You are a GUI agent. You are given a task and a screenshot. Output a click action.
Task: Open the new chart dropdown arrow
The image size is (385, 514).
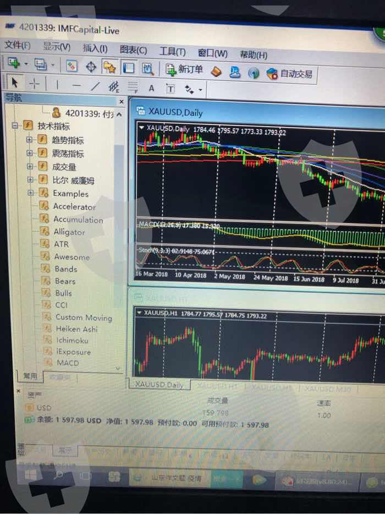pos(26,64)
